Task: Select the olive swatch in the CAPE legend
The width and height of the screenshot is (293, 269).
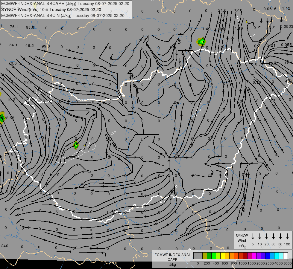Action: [205, 256]
